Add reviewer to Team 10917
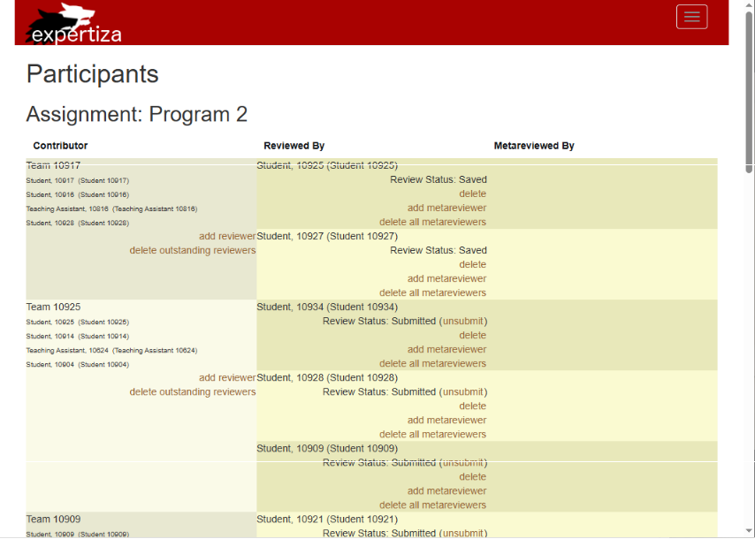Image resolution: width=755 pixels, height=539 pixels. (227, 236)
